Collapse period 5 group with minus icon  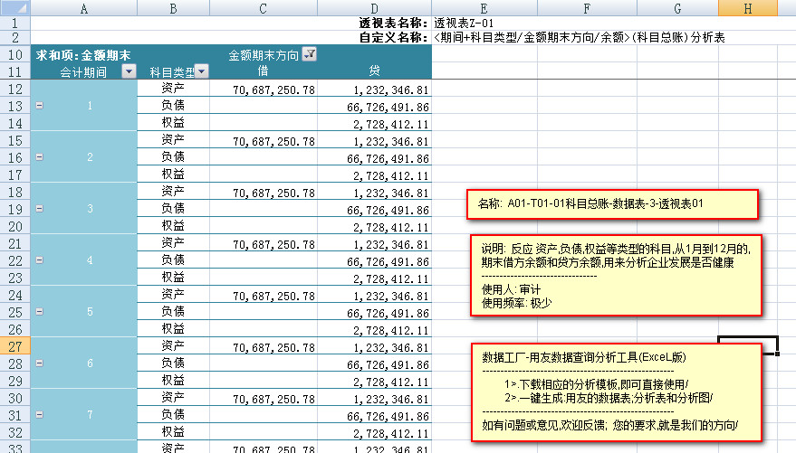tap(38, 312)
